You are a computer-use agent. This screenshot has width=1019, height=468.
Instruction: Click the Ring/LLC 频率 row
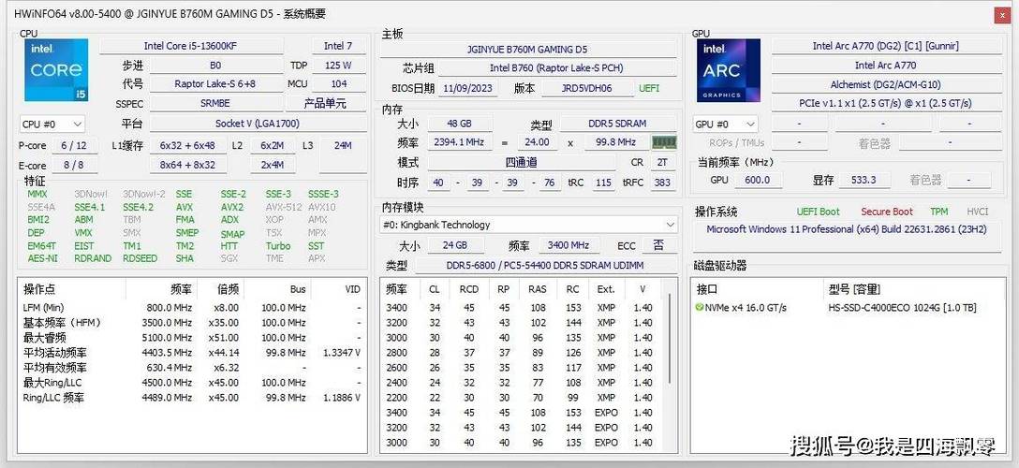pyautogui.click(x=192, y=397)
